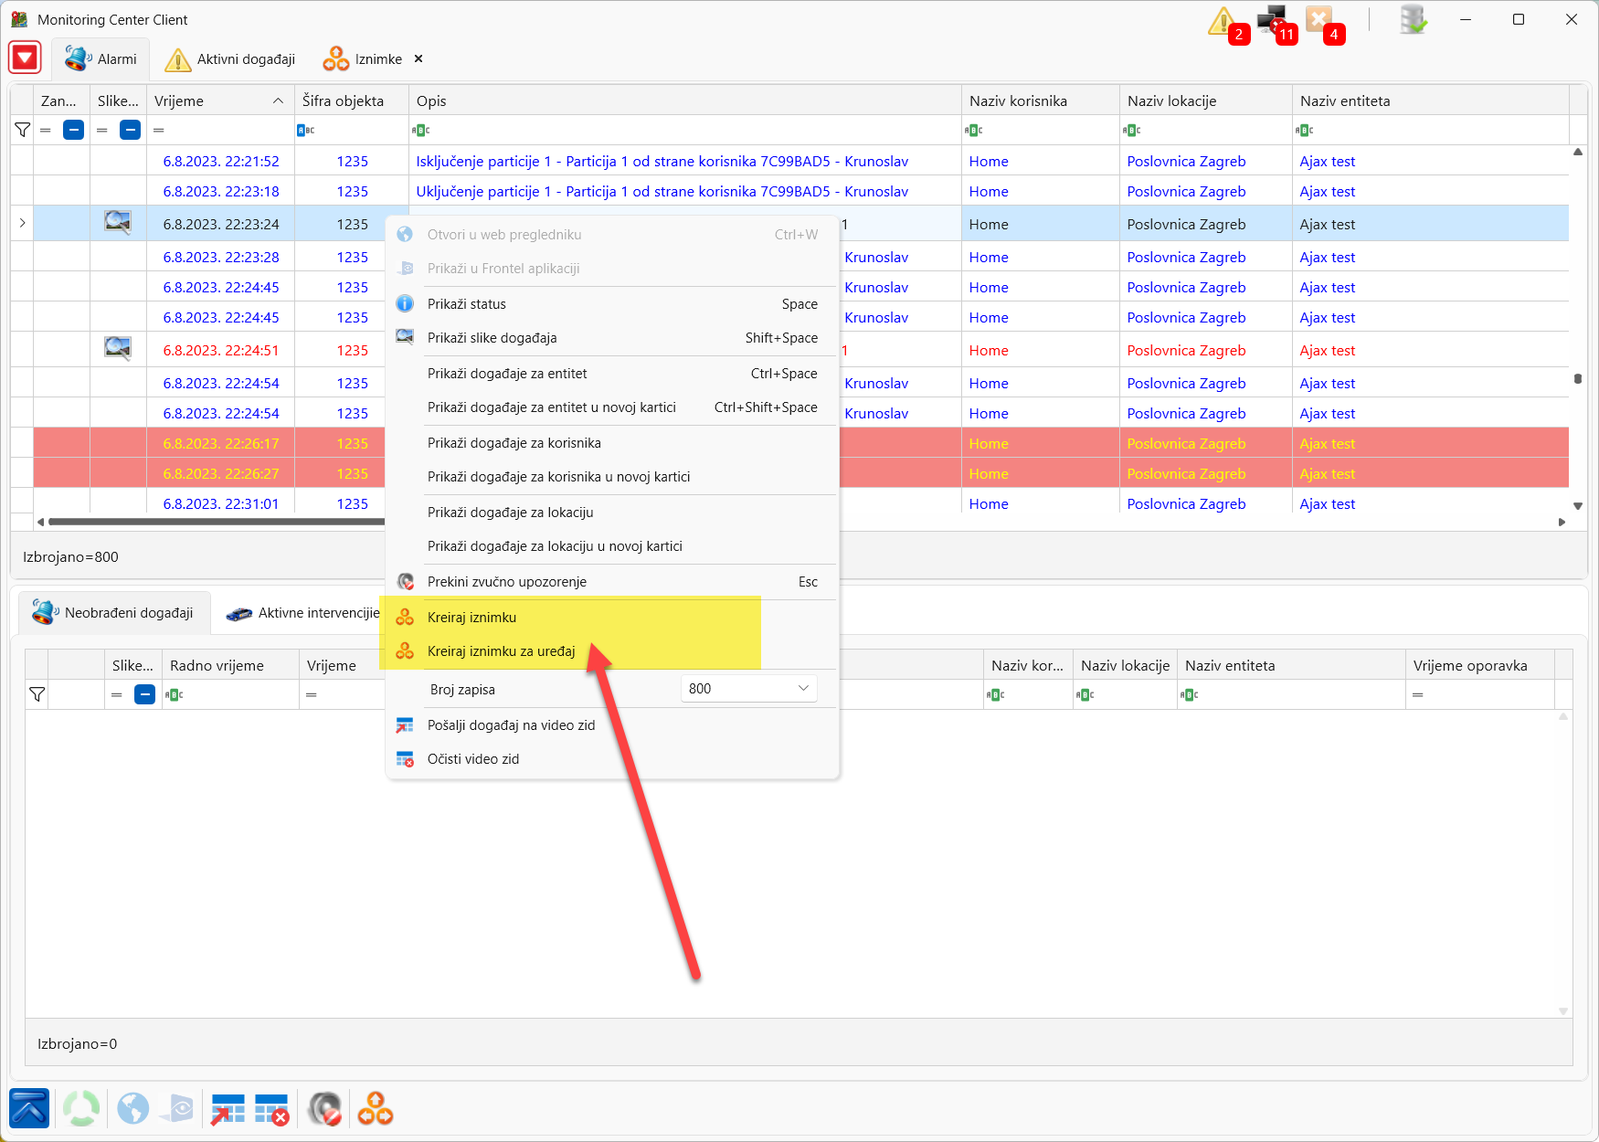Click the yellow warning alerts icon with badge 2
The height and width of the screenshot is (1142, 1599).
tap(1223, 21)
